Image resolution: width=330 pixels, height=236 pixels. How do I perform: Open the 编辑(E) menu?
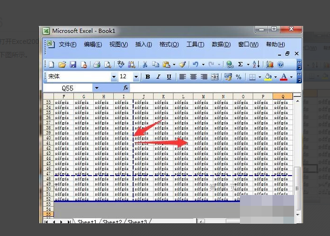pos(93,44)
